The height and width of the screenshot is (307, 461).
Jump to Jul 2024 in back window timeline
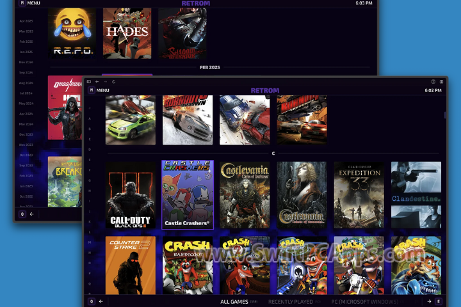[26, 93]
